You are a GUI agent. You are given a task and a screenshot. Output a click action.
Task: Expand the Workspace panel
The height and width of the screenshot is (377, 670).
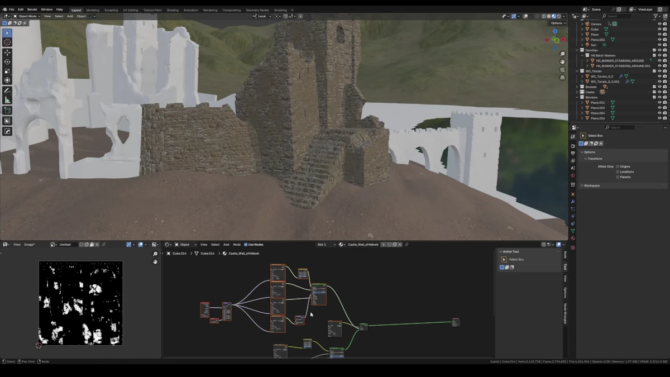click(x=582, y=185)
